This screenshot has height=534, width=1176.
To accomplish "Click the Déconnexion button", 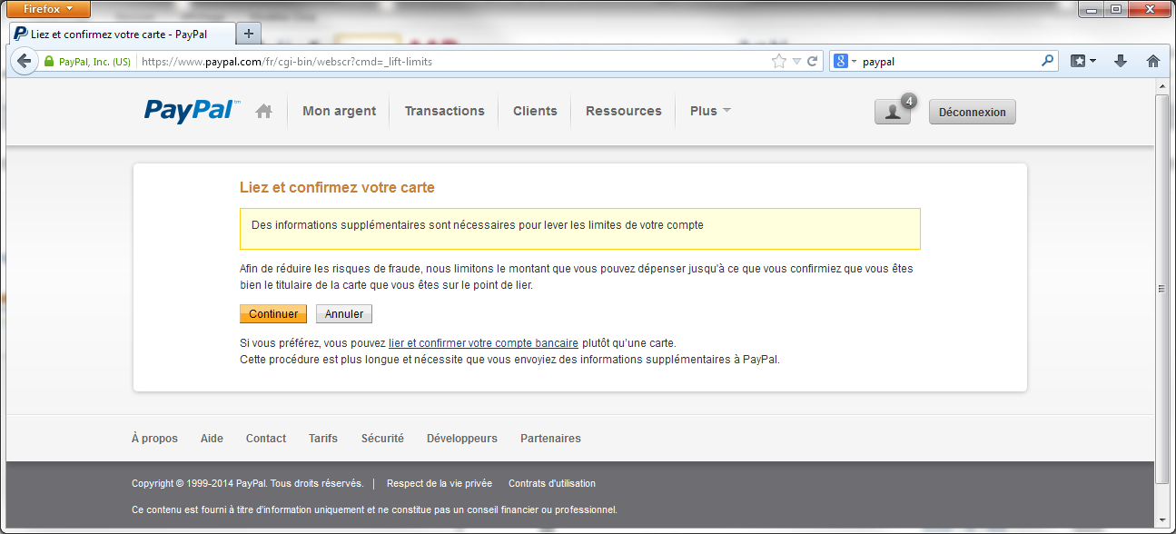I will pyautogui.click(x=973, y=112).
